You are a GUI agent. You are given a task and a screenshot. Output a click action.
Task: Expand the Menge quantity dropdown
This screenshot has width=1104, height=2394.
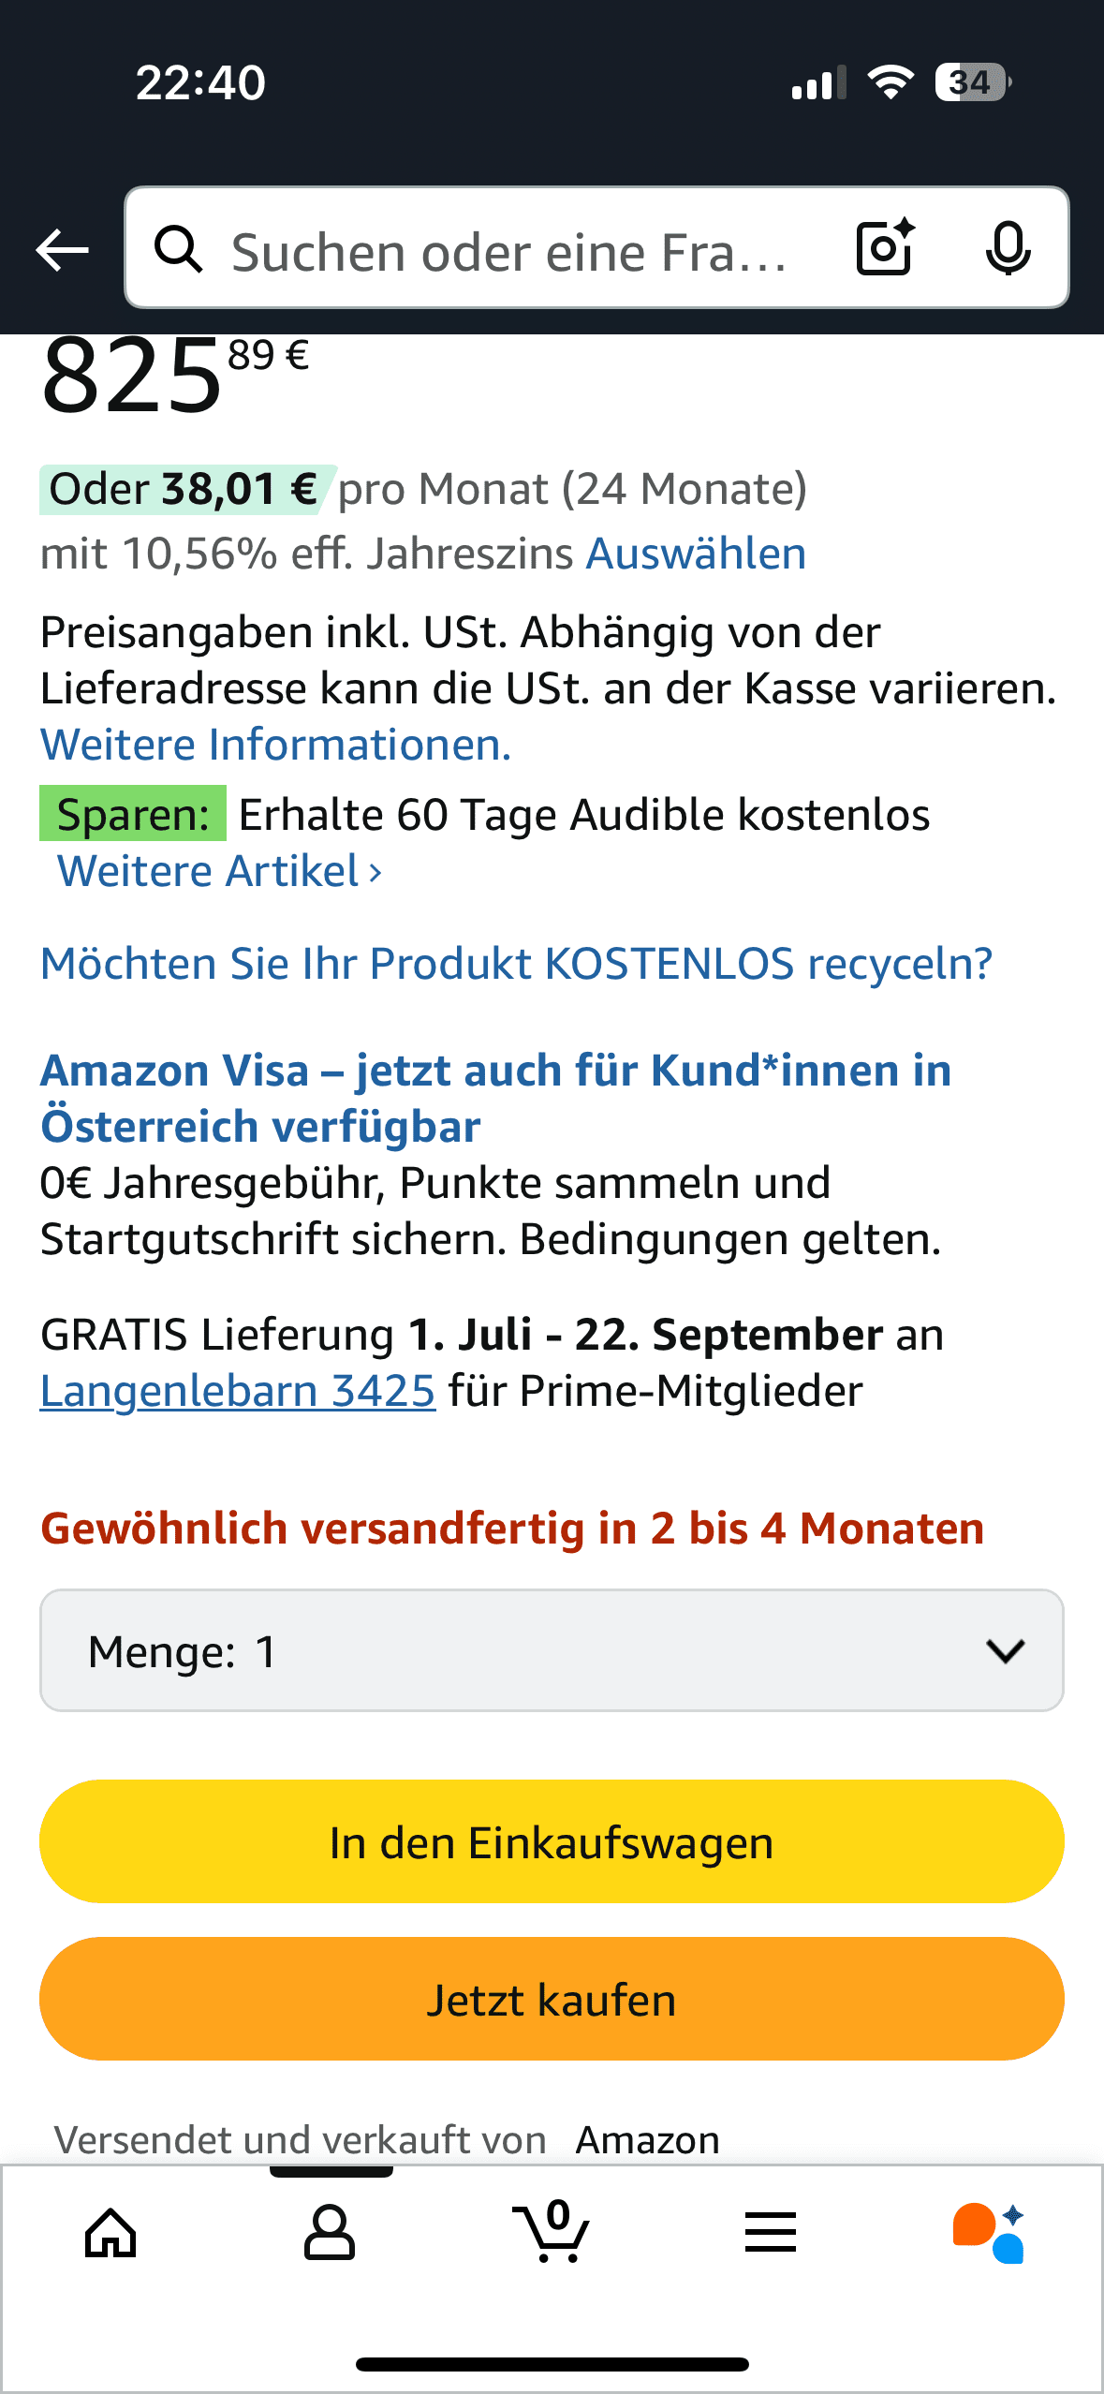(552, 1650)
